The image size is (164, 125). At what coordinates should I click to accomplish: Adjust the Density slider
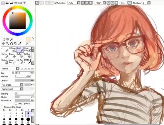24,80
